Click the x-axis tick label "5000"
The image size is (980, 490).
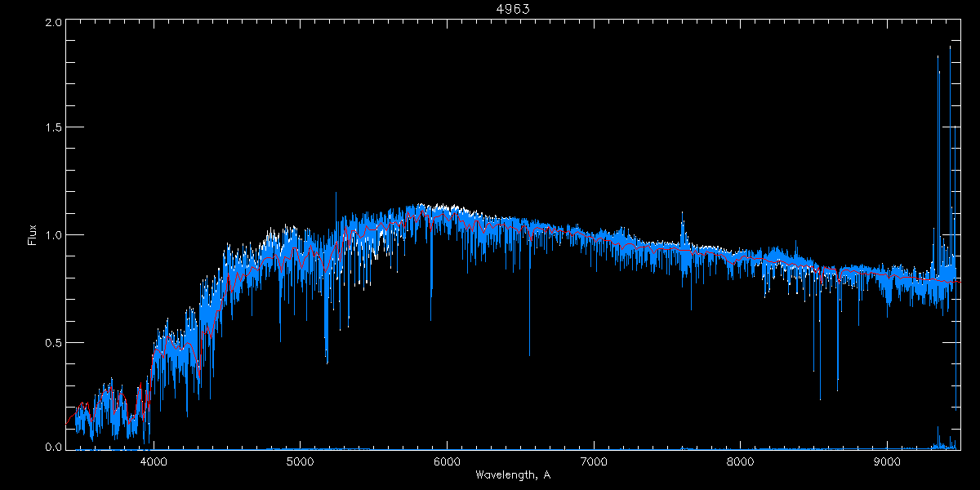[301, 462]
